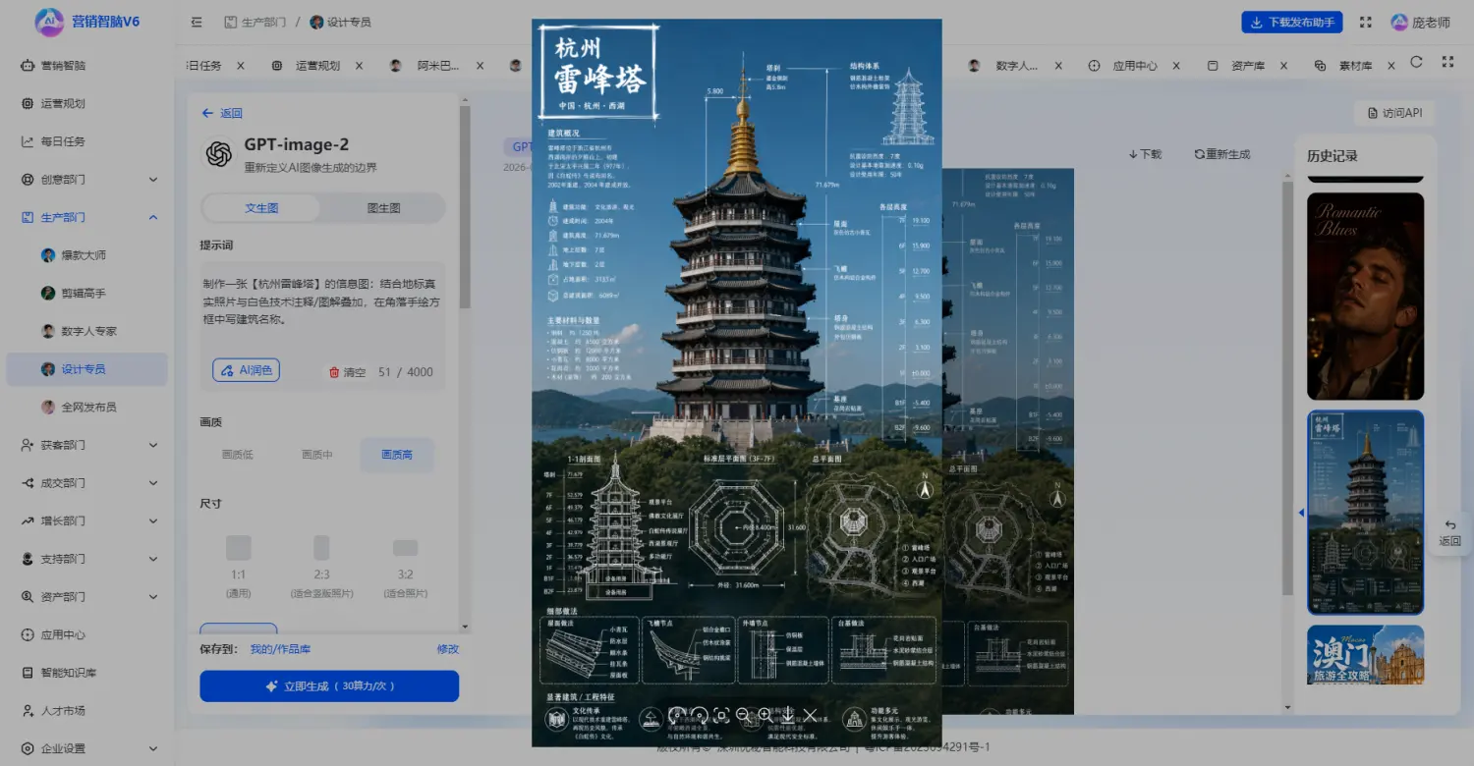The width and height of the screenshot is (1474, 766).
Task: Open 运营规划 in the sidebar
Action: click(86, 103)
